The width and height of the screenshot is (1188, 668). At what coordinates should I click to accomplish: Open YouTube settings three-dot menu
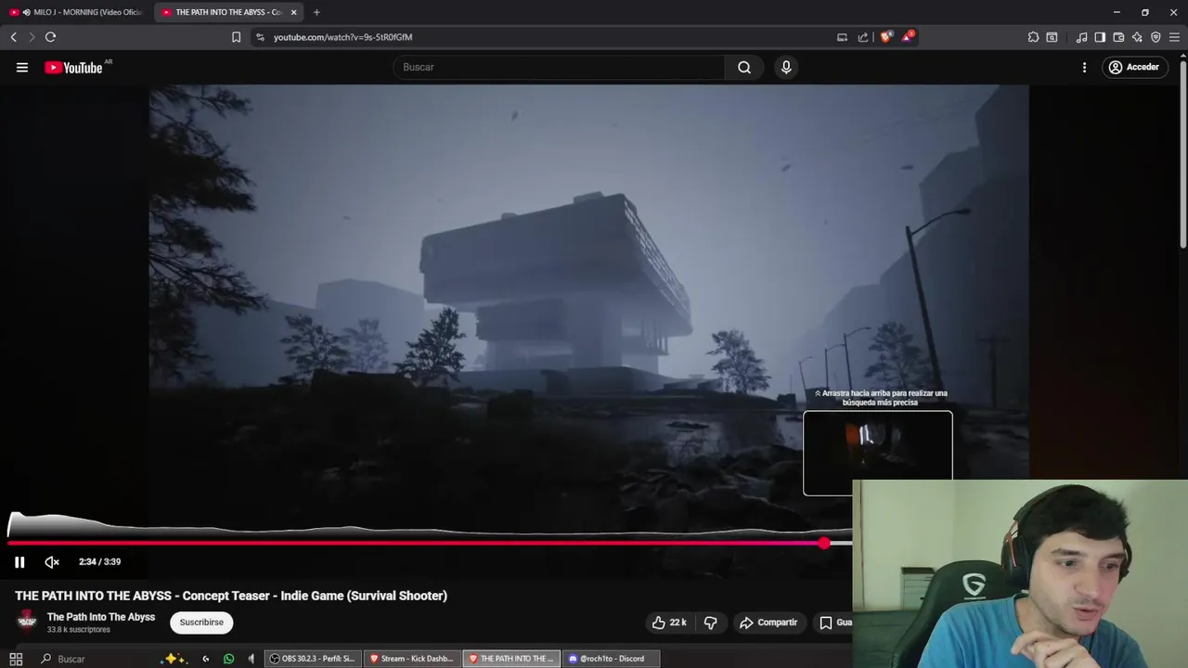tap(1084, 67)
